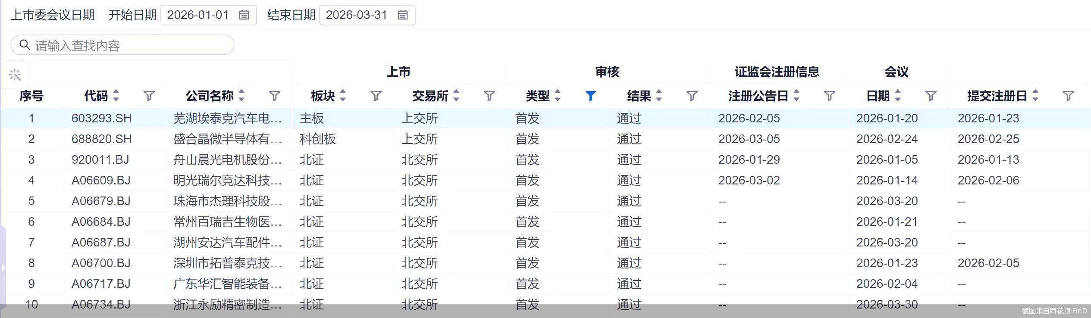
Task: Open filter for 结果 column
Action: click(692, 96)
